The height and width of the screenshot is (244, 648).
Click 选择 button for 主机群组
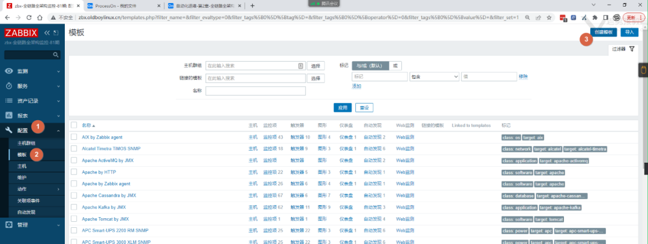316,66
